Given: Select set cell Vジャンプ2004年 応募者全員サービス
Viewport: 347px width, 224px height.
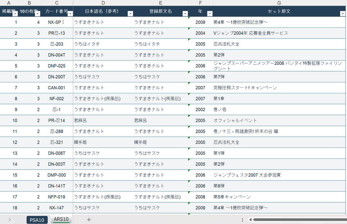Looking at the screenshot, I should [x=279, y=33].
